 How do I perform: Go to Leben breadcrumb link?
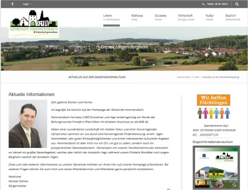(x=196, y=77)
